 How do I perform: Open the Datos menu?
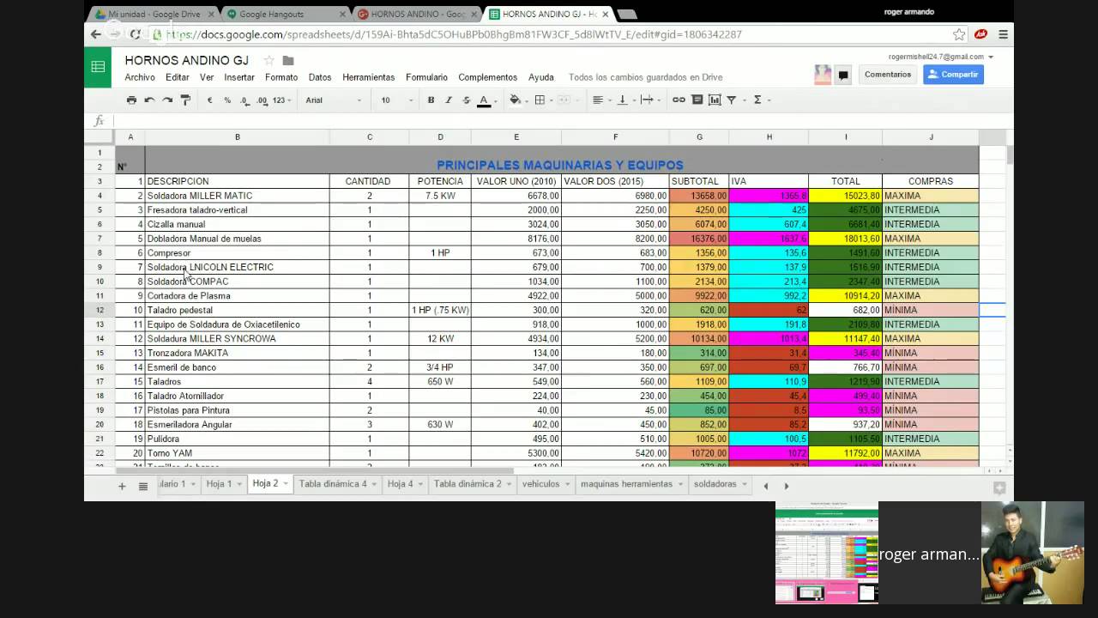(x=320, y=77)
